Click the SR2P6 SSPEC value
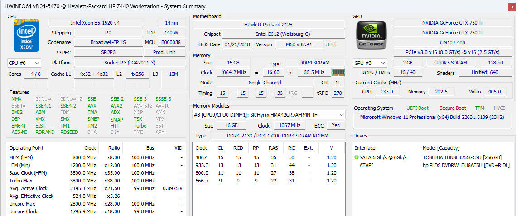522x216 pixels. pos(108,52)
